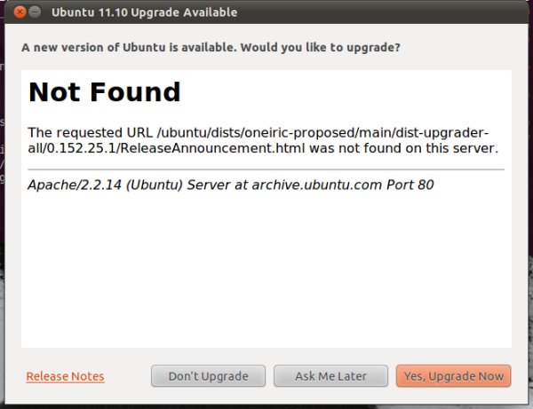The width and height of the screenshot is (533, 409).
Task: Choose Ask Me Later
Action: click(x=330, y=376)
